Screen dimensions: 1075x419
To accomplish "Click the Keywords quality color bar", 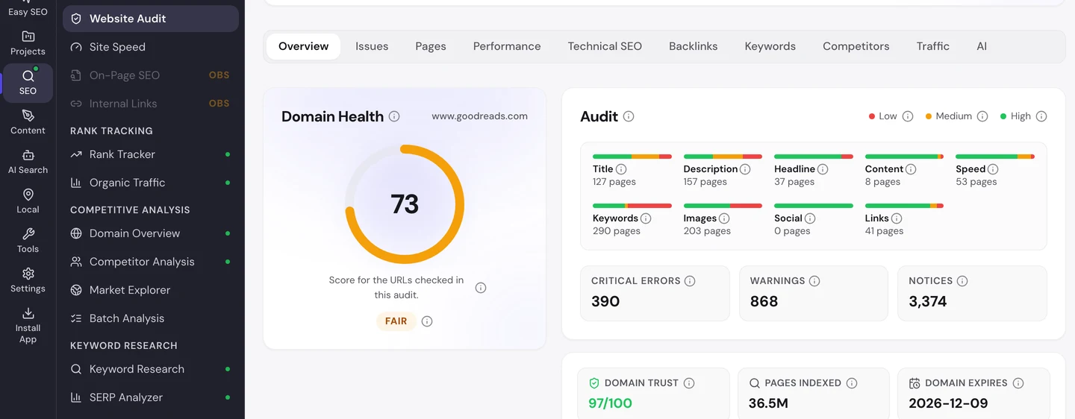I will coord(632,206).
